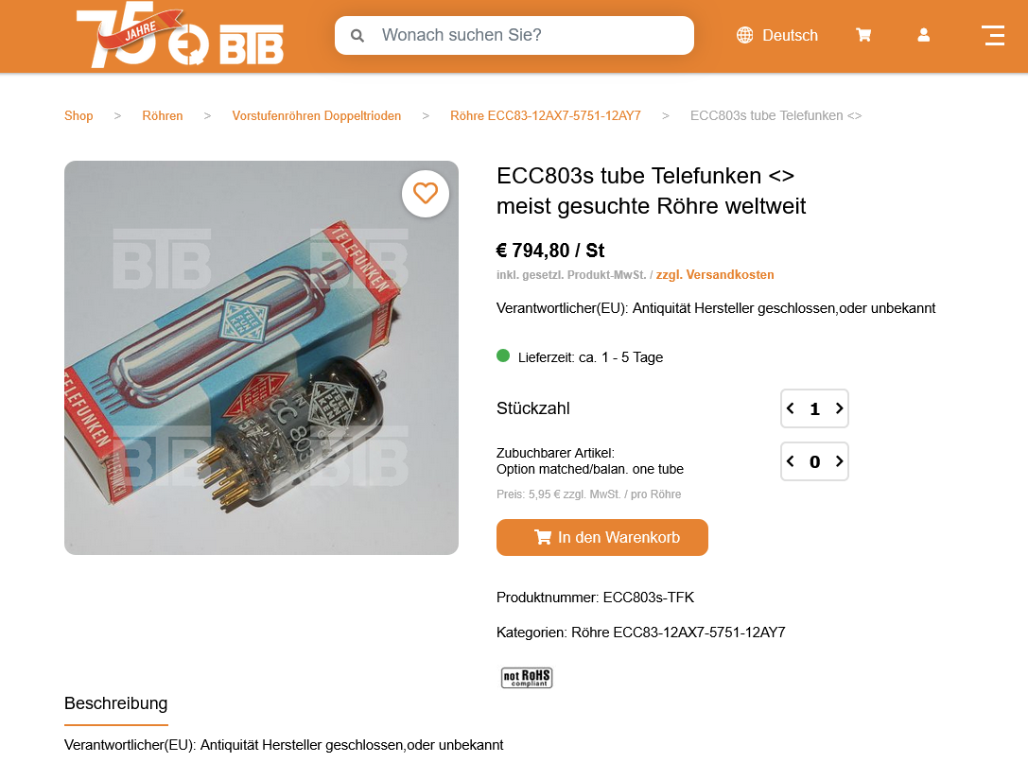Add the tube to wishlist via heart icon
The image size is (1028, 780).
426,194
